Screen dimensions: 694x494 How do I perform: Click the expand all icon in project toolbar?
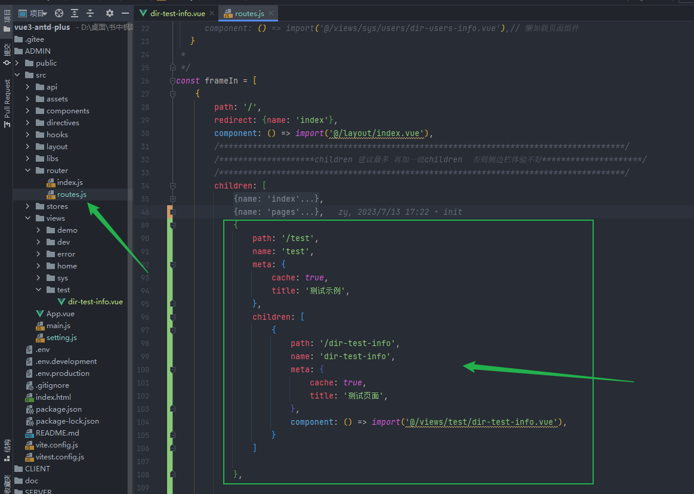pyautogui.click(x=75, y=13)
